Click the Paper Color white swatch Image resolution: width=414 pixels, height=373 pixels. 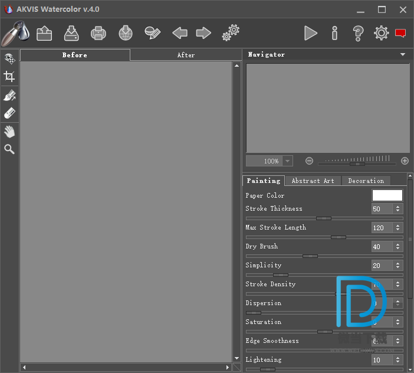tap(387, 195)
